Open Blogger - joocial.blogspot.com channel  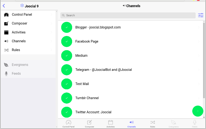click(98, 27)
